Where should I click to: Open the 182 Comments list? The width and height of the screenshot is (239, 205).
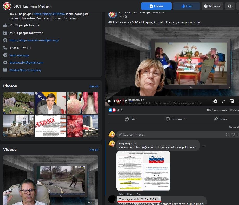[217, 110]
